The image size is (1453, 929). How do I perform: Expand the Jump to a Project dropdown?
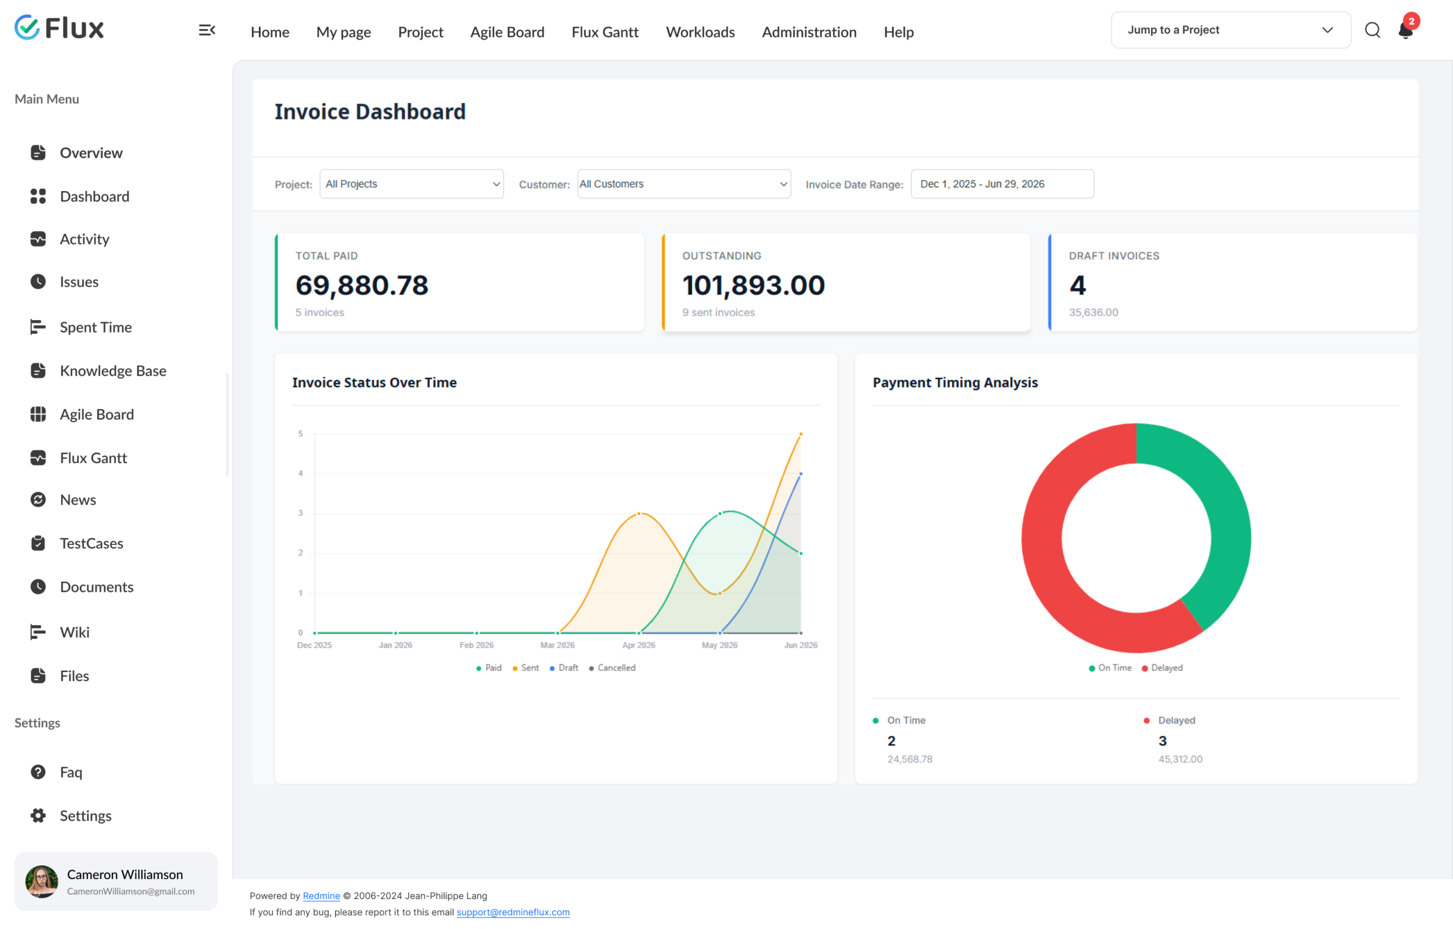click(1231, 30)
